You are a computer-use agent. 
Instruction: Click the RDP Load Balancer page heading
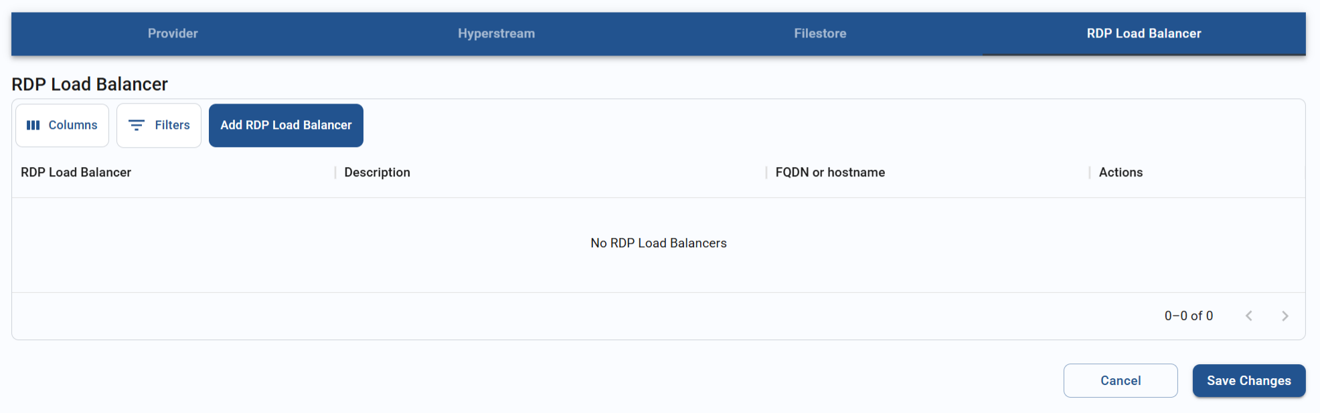(90, 84)
